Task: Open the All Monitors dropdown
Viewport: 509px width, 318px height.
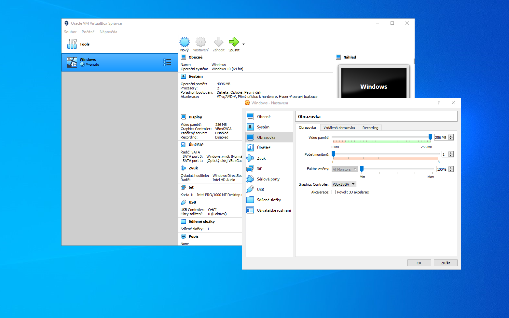Action: [x=345, y=169]
